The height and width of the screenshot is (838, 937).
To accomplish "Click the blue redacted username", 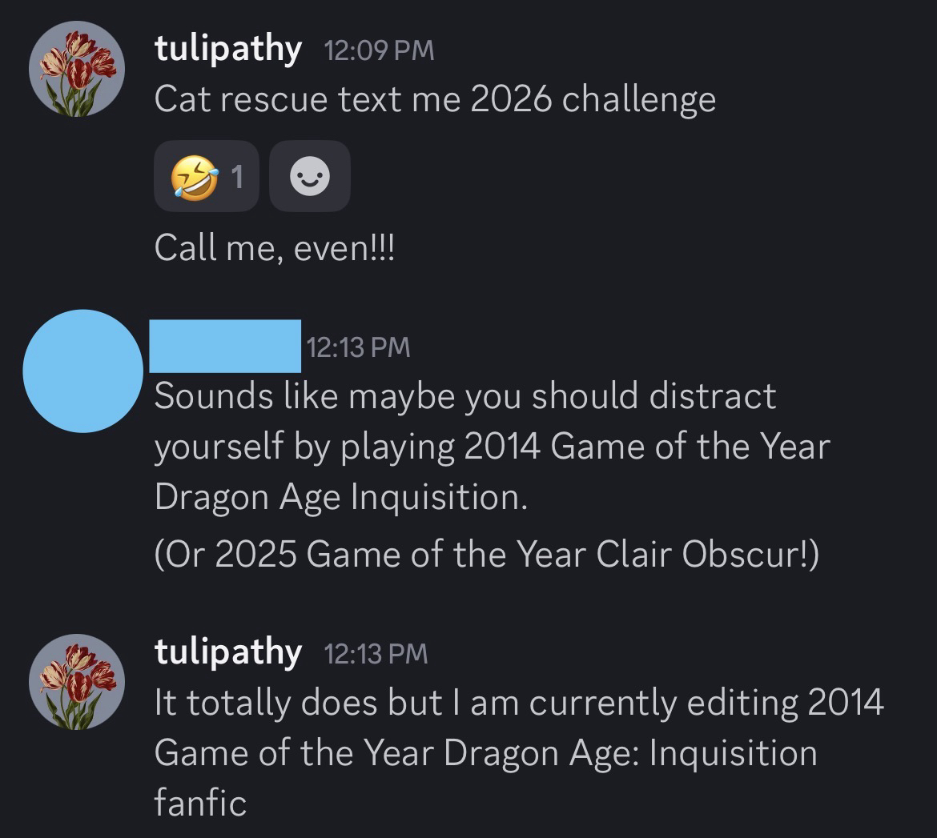I will point(225,346).
